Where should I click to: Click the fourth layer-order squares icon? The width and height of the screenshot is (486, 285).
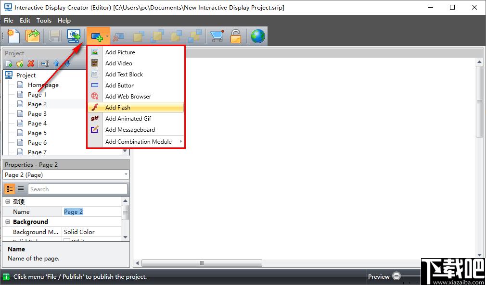[195, 36]
